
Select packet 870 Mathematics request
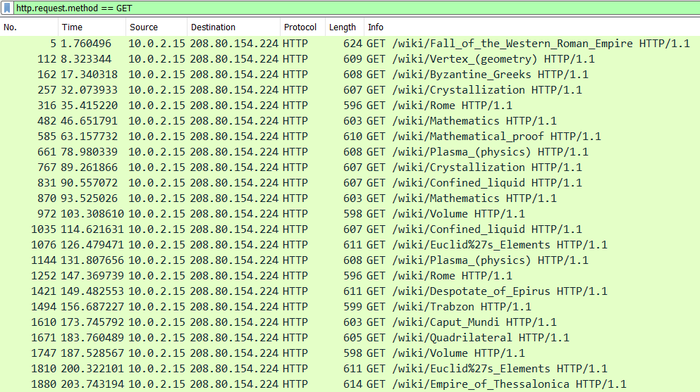(350, 198)
